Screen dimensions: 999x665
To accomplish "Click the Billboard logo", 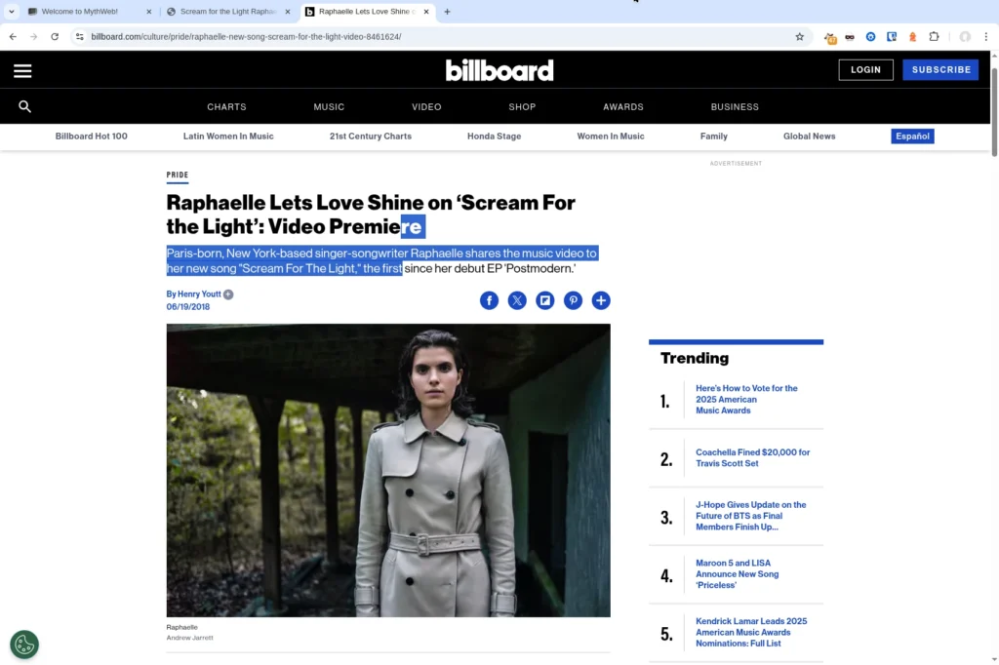I will coord(499,70).
